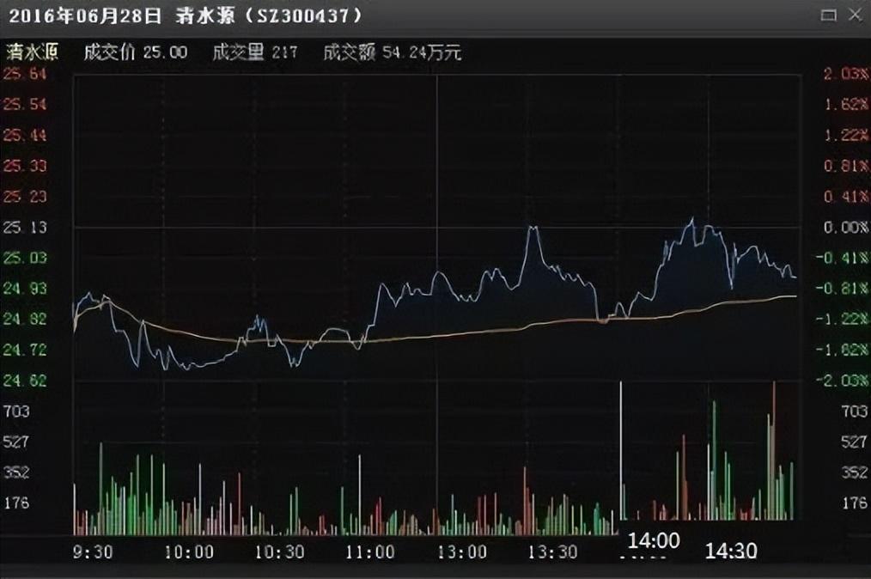
Task: Click the title bar text 2016年06月28日 清水源
Action: (x=180, y=15)
